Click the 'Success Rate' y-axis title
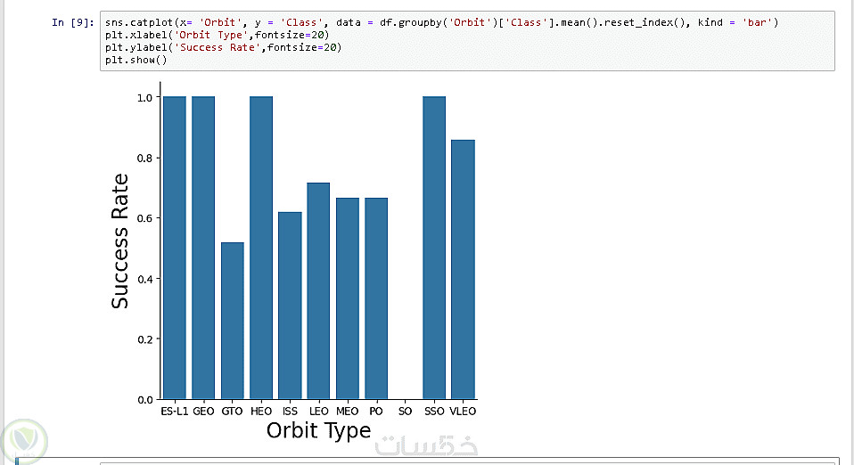The width and height of the screenshot is (854, 465). pos(119,241)
